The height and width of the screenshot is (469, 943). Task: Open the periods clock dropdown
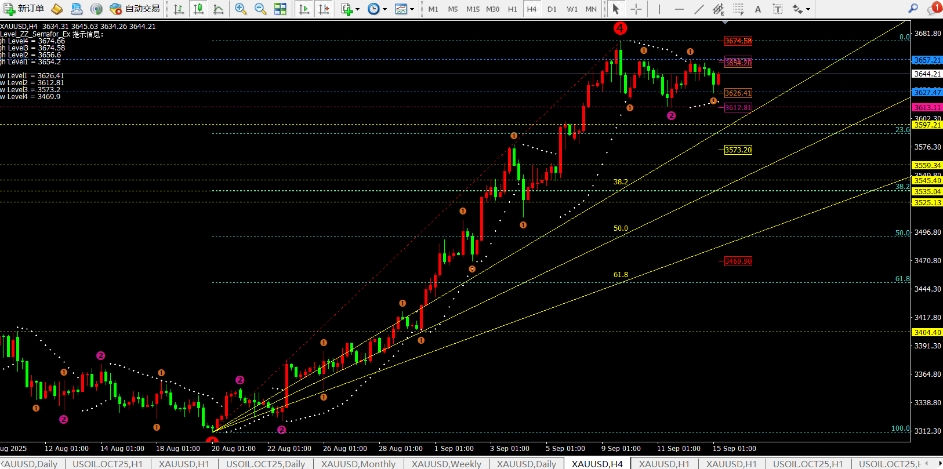[x=377, y=9]
